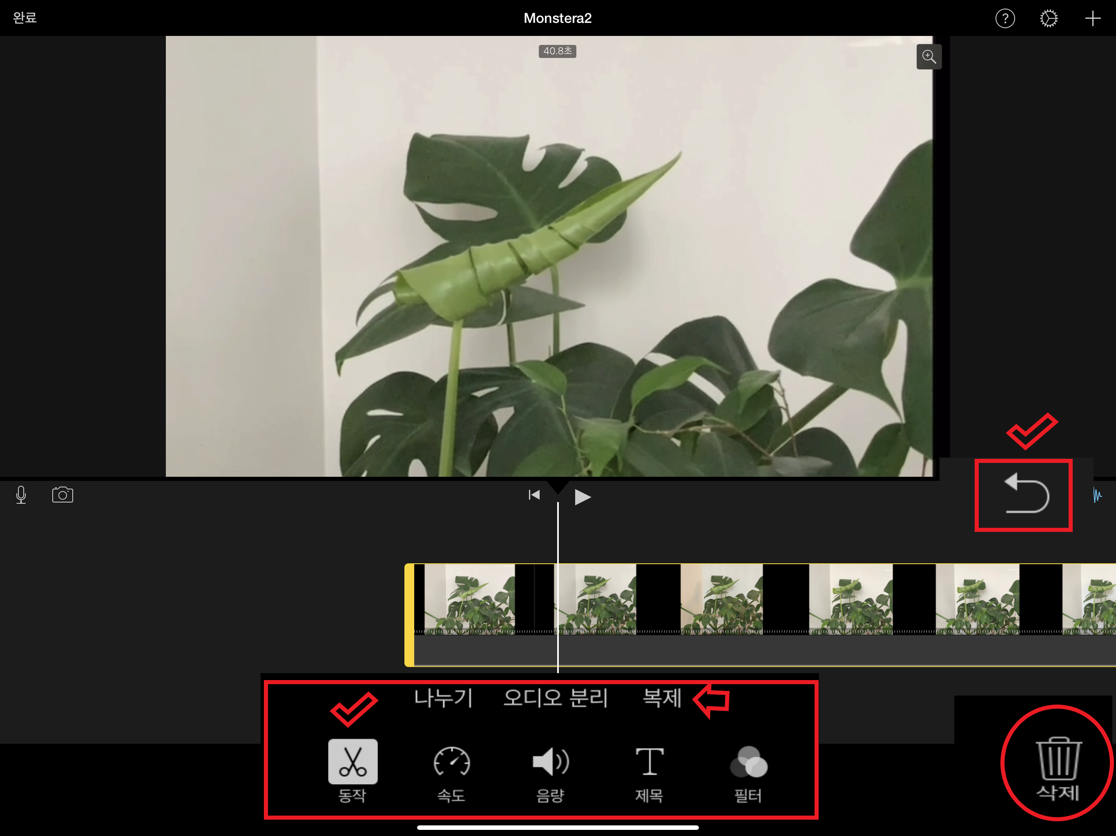The width and height of the screenshot is (1116, 836).
Task: Tap the microphone voiceover record icon
Action: [21, 495]
